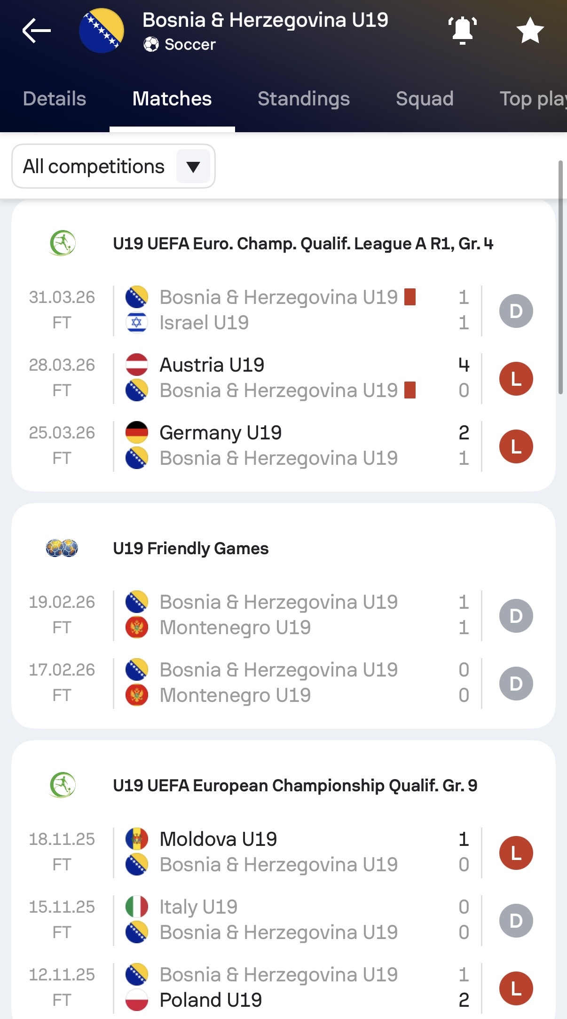Switch to the Standings tab
567x1019 pixels.
(304, 99)
